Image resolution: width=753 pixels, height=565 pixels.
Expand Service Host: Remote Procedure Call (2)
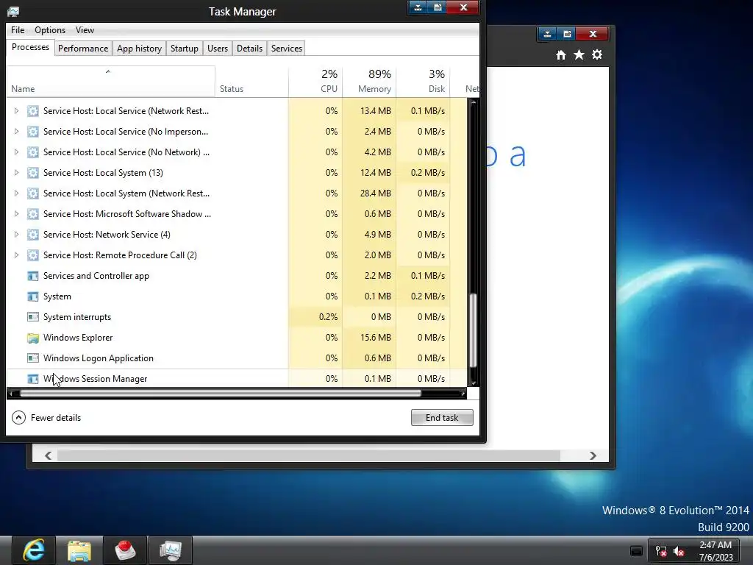[16, 255]
